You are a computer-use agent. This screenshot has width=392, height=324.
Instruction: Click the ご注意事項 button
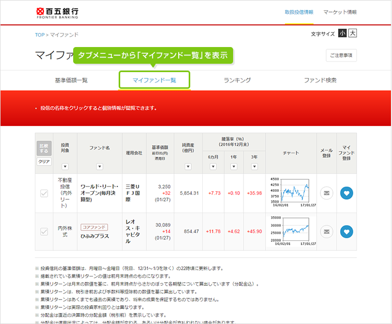tap(341, 55)
